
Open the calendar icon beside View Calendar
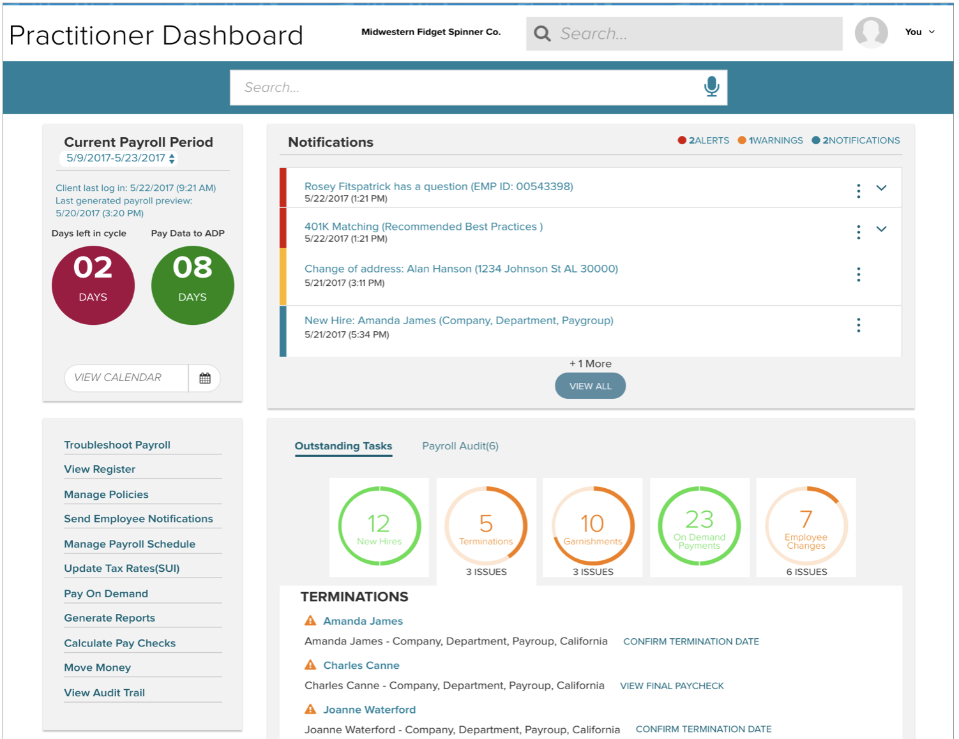[x=204, y=378]
